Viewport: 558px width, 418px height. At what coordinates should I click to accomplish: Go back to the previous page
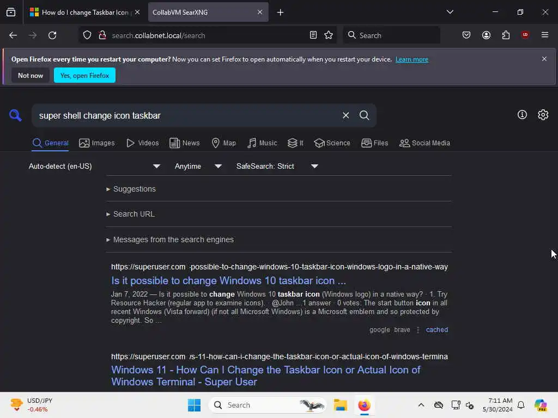tap(13, 35)
